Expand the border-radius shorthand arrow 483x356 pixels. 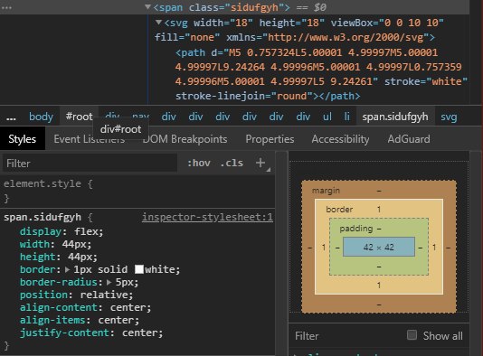coord(109,282)
